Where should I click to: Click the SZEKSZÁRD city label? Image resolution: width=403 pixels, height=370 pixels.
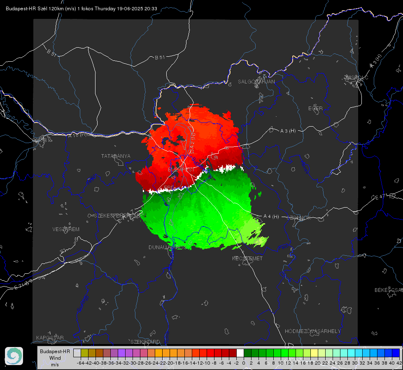pos(145,342)
